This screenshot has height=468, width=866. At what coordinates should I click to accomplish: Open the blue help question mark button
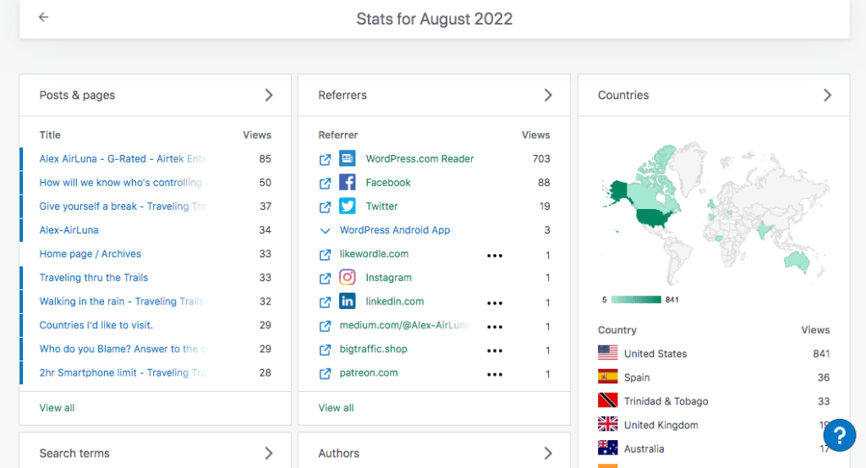(x=839, y=435)
